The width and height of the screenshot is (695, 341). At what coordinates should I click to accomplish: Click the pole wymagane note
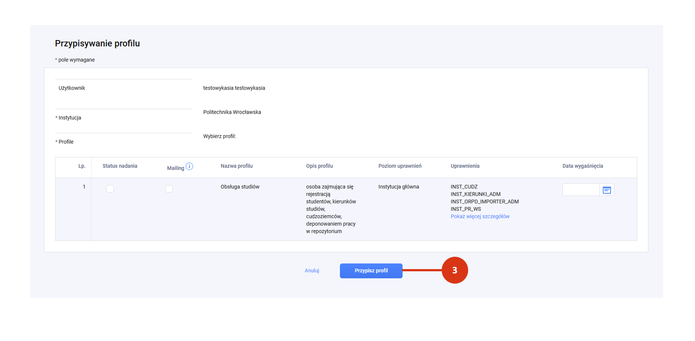(76, 60)
